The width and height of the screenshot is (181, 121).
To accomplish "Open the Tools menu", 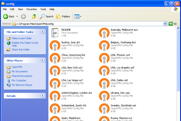I will (x=43, y=9).
